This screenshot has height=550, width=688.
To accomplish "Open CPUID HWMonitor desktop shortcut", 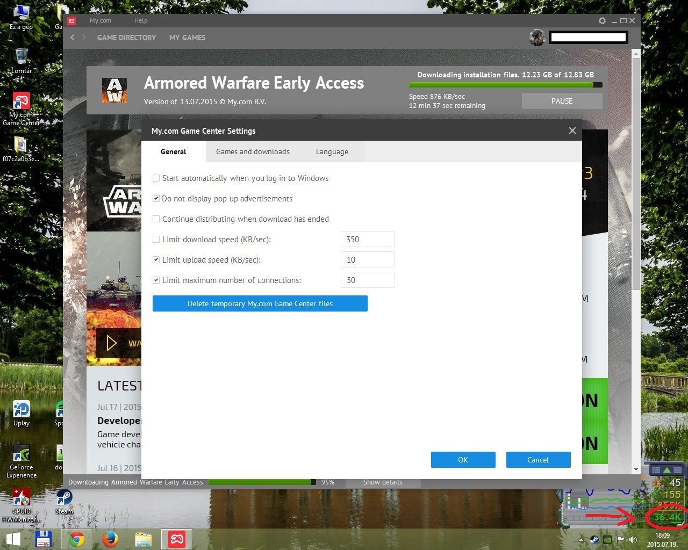I will (x=21, y=505).
